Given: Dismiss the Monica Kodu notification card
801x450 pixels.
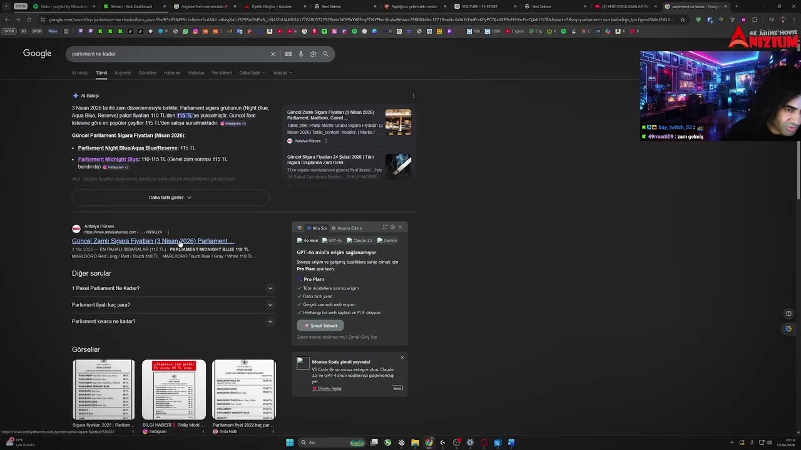Looking at the screenshot, I should (402, 357).
